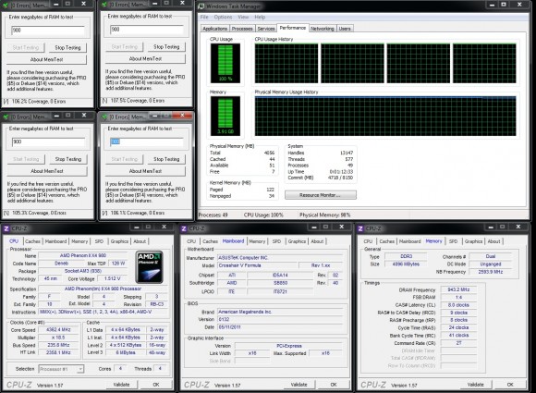Click the DRAM Frequency value 943.2 MHz
Screen dimensions: 536x393
click(x=458, y=289)
